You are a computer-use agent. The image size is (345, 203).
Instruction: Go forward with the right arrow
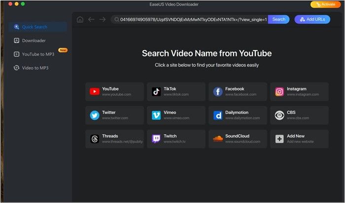[102, 20]
